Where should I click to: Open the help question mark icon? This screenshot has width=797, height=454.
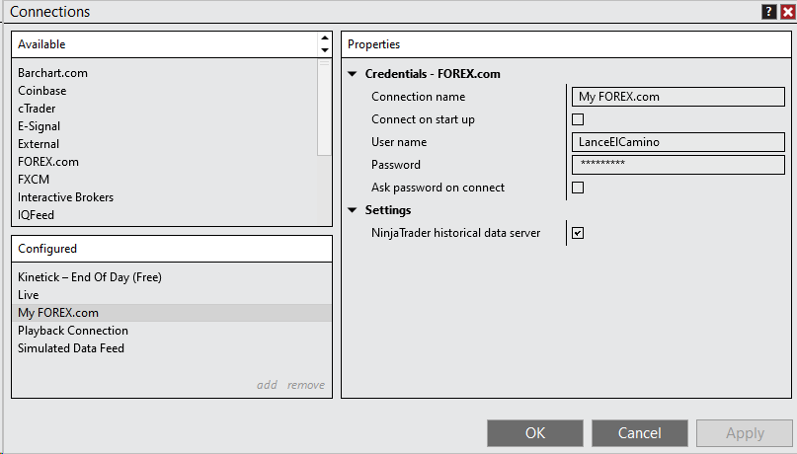768,12
